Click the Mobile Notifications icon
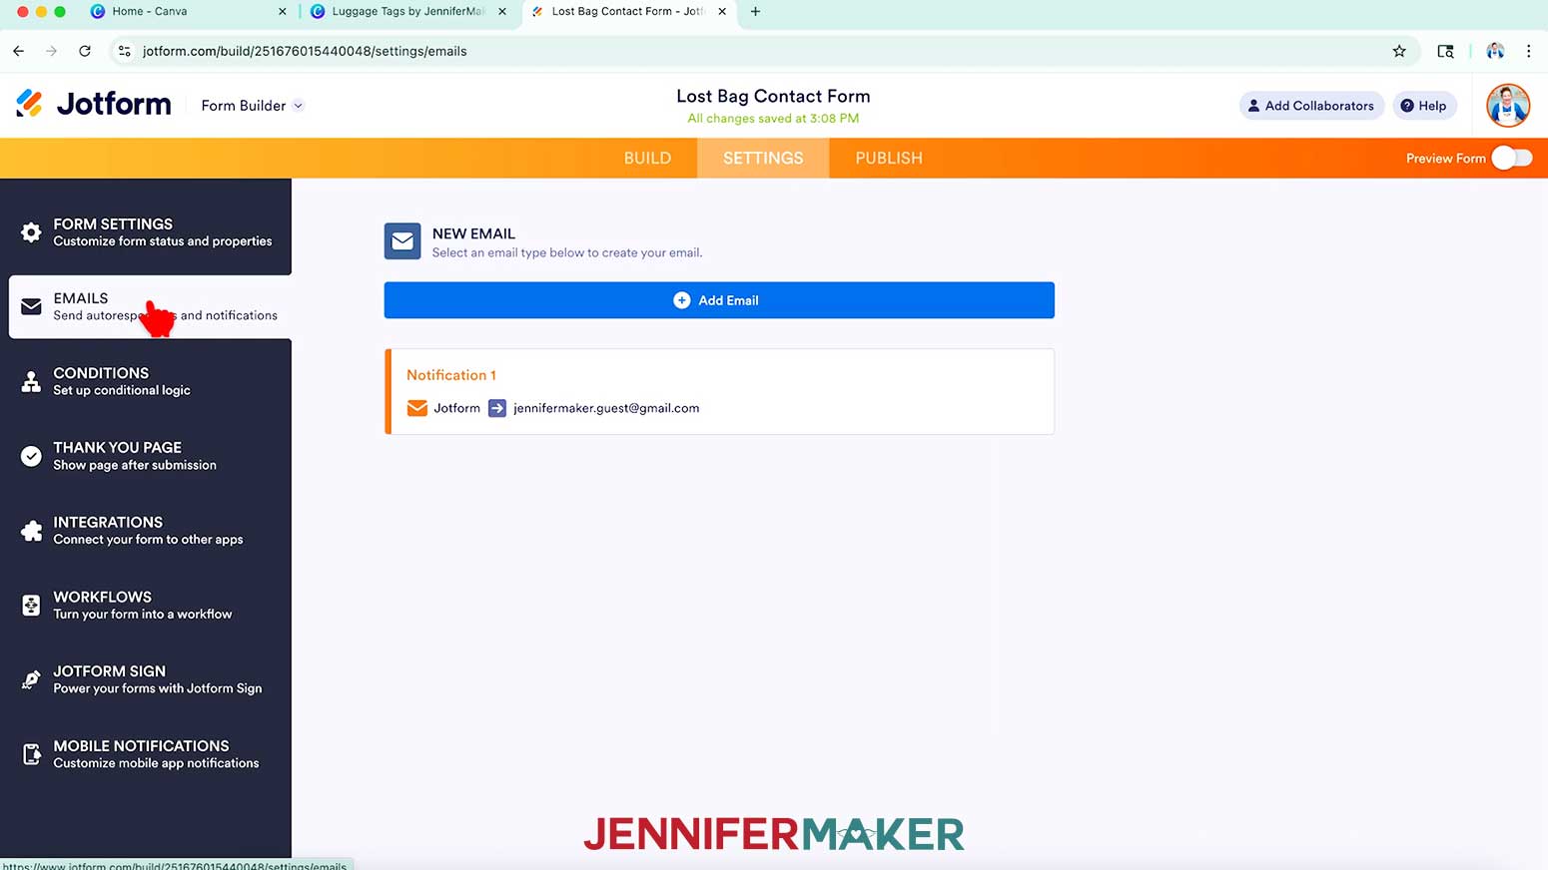Image resolution: width=1548 pixels, height=870 pixels. [31, 754]
